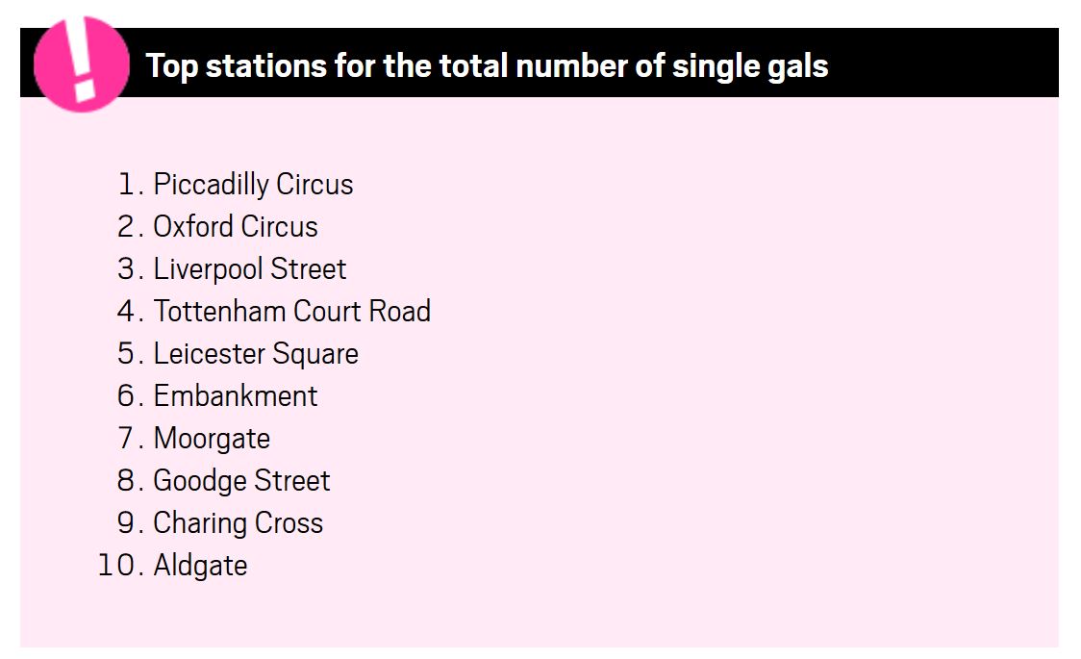The width and height of the screenshot is (1081, 659).
Task: Select Embankment in the ranking
Action: click(235, 395)
